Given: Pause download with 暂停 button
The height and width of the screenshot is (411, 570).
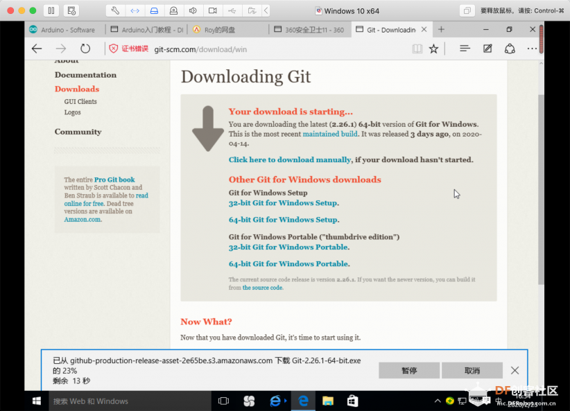Looking at the screenshot, I should 409,370.
